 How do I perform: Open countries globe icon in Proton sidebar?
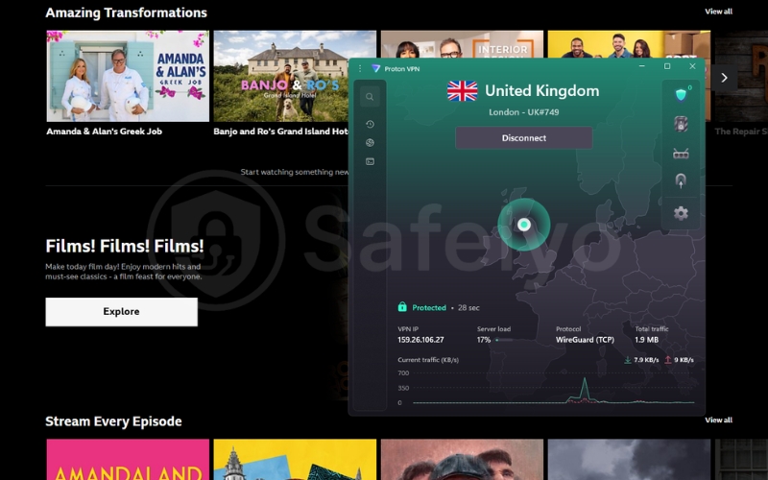click(370, 143)
